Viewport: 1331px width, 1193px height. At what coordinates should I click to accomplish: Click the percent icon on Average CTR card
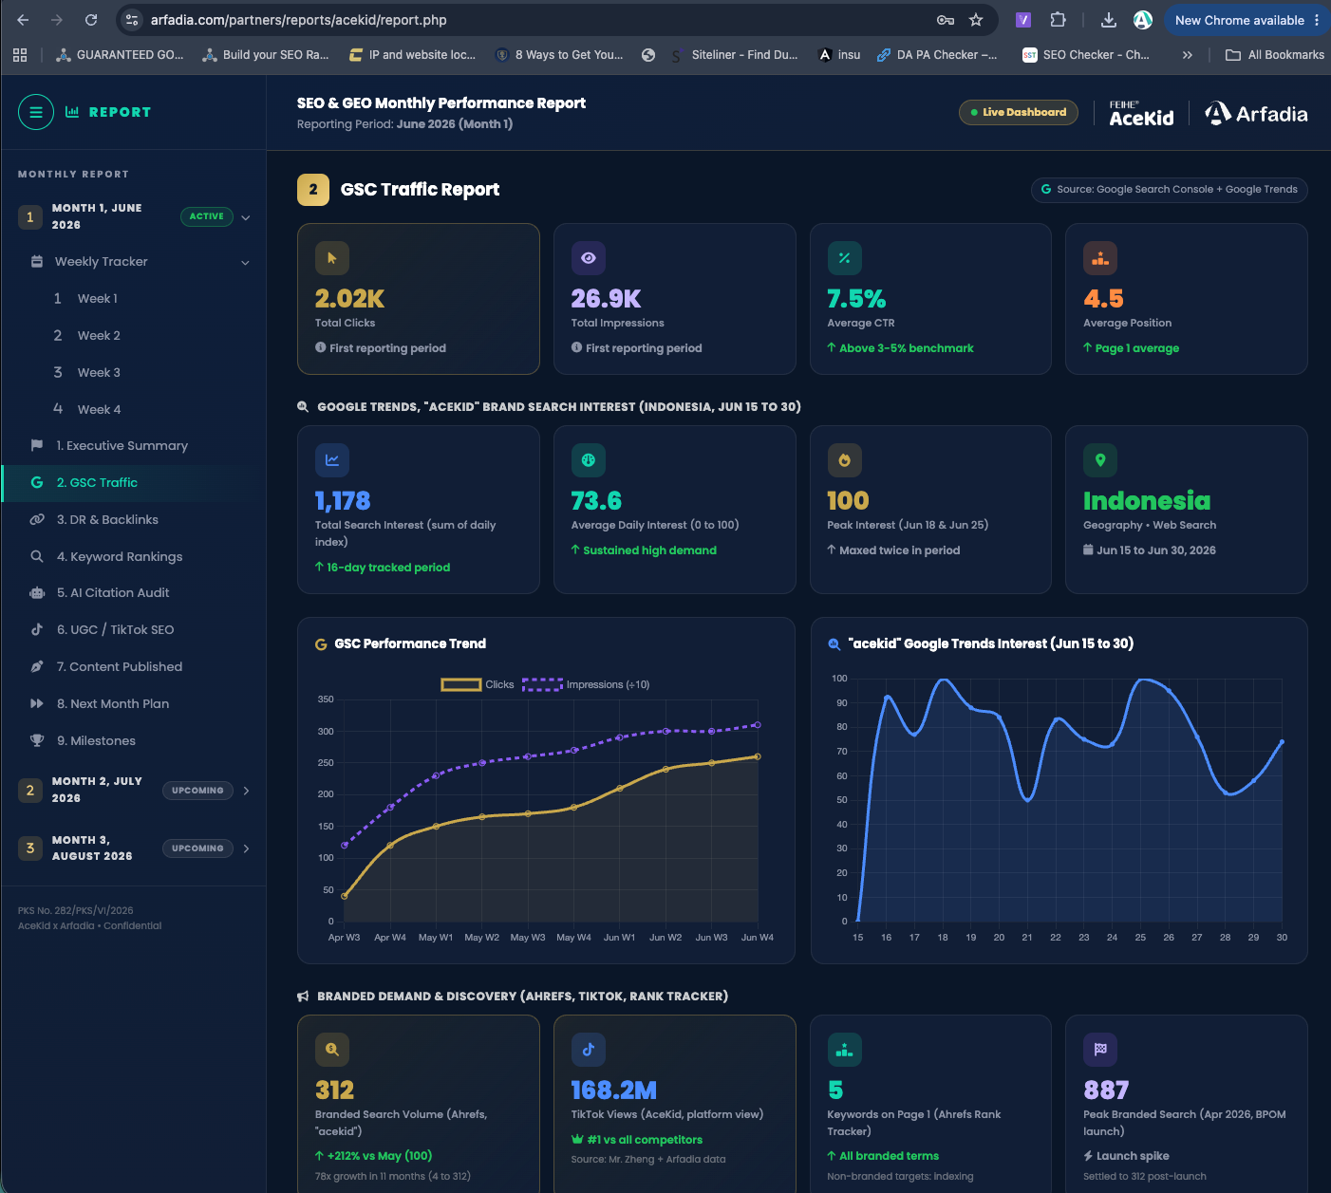(844, 258)
